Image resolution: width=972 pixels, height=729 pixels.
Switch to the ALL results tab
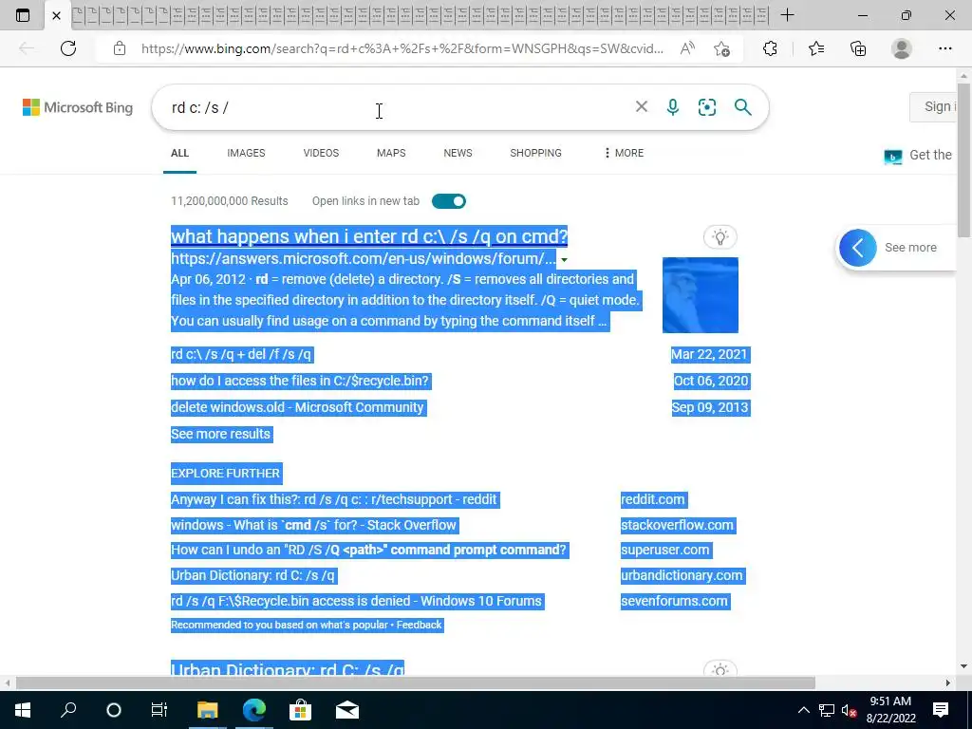click(x=179, y=153)
